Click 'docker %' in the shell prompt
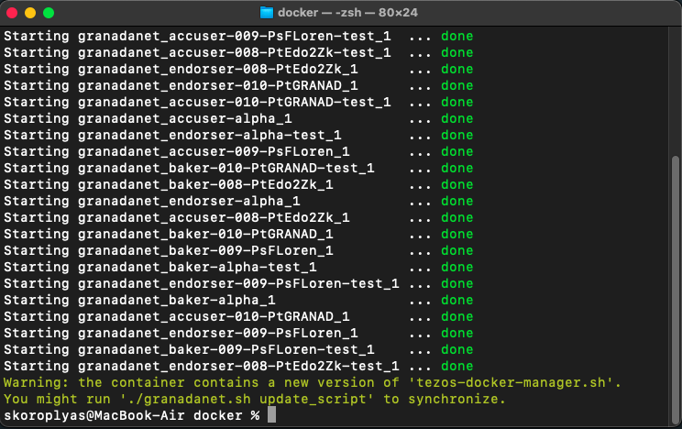The width and height of the screenshot is (682, 429). pos(226,416)
